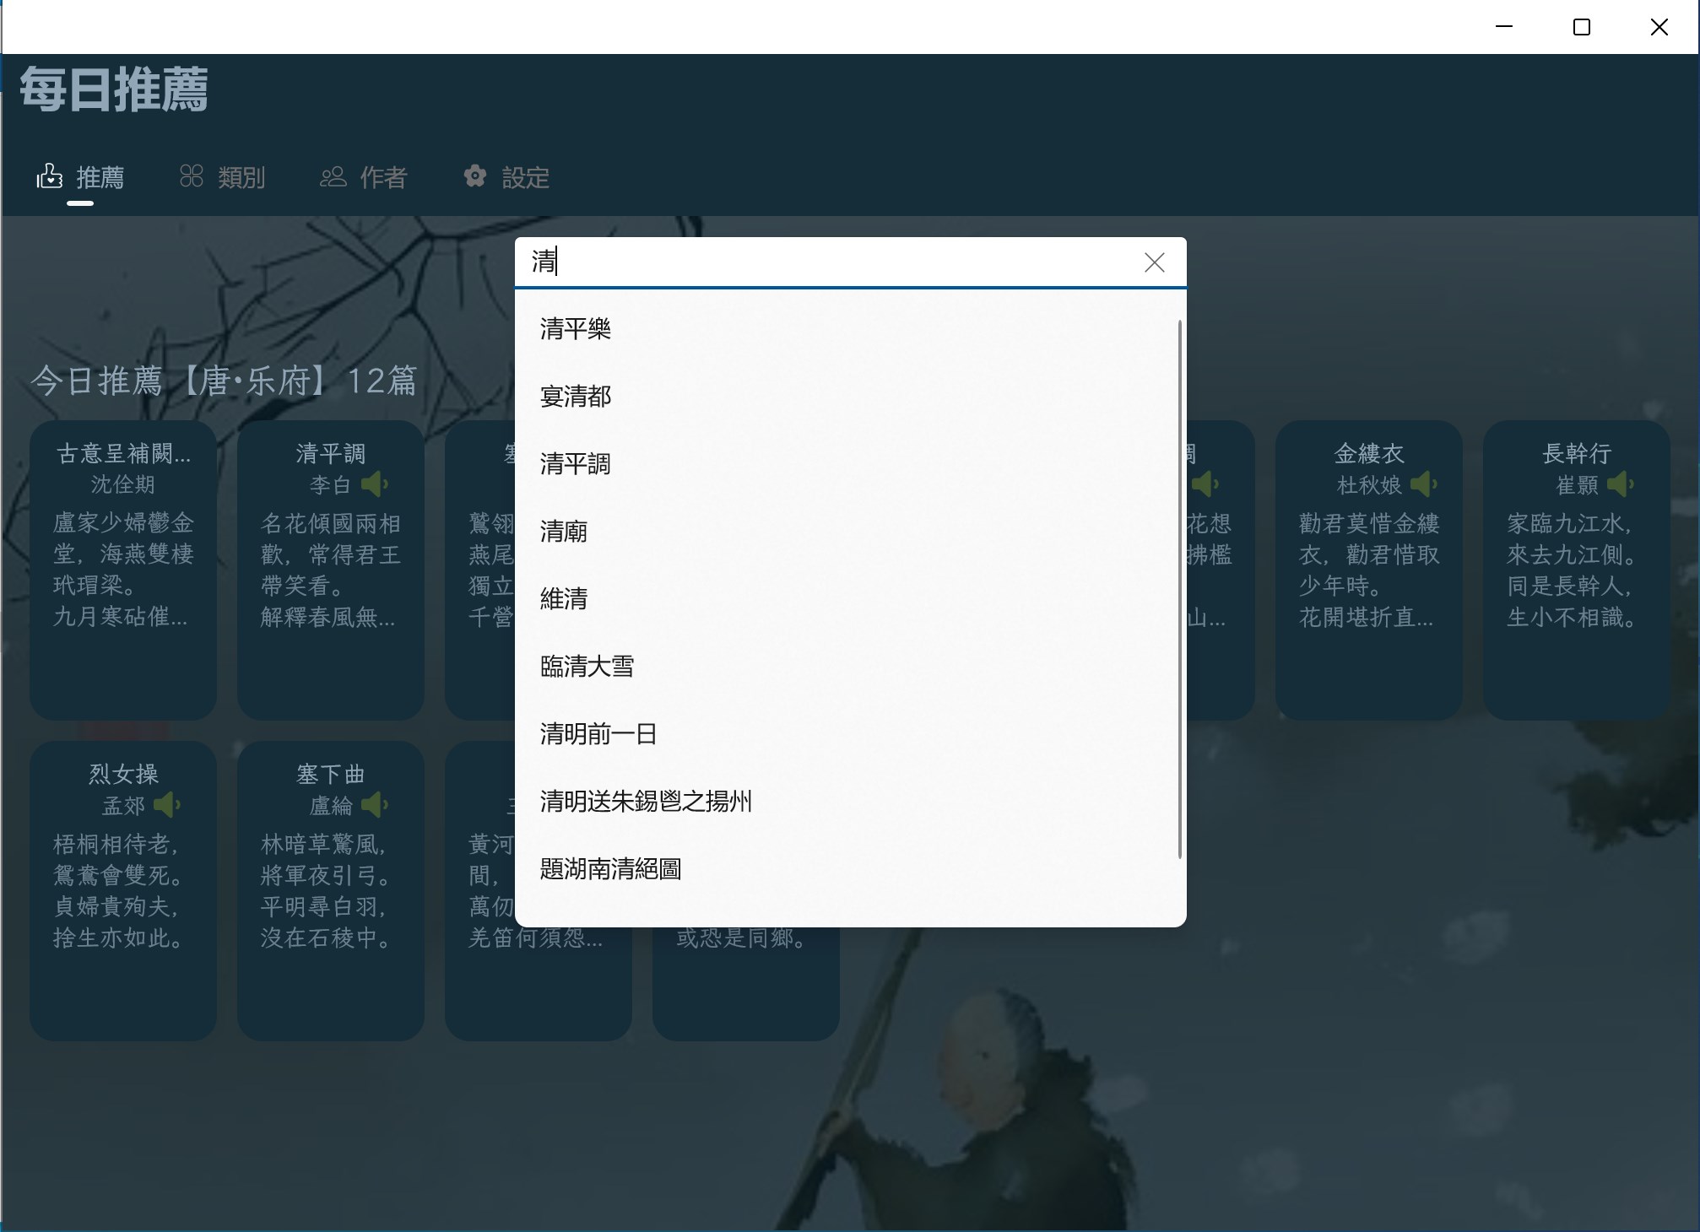This screenshot has width=1700, height=1232.
Task: Choose 臨清大雪 from the suggestion list
Action: pos(587,667)
